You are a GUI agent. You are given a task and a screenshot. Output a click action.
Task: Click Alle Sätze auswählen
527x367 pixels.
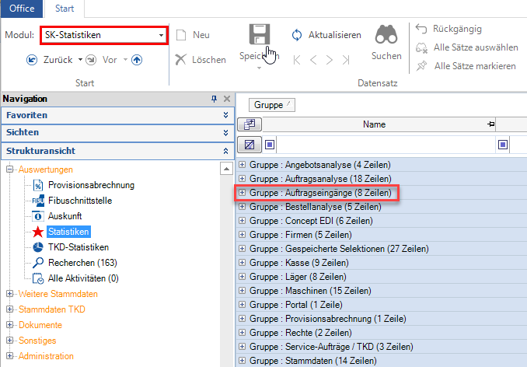click(x=474, y=47)
